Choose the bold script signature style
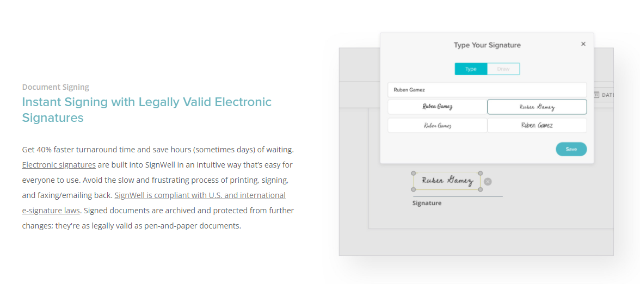This screenshot has width=640, height=284. [x=437, y=107]
